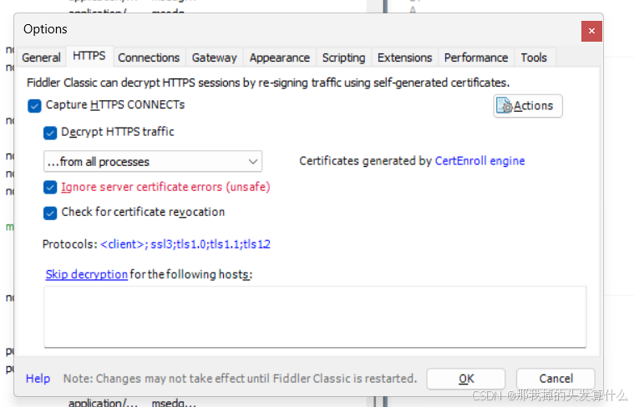The image size is (634, 407).
Task: Select the Extensions tab
Action: [x=405, y=58]
